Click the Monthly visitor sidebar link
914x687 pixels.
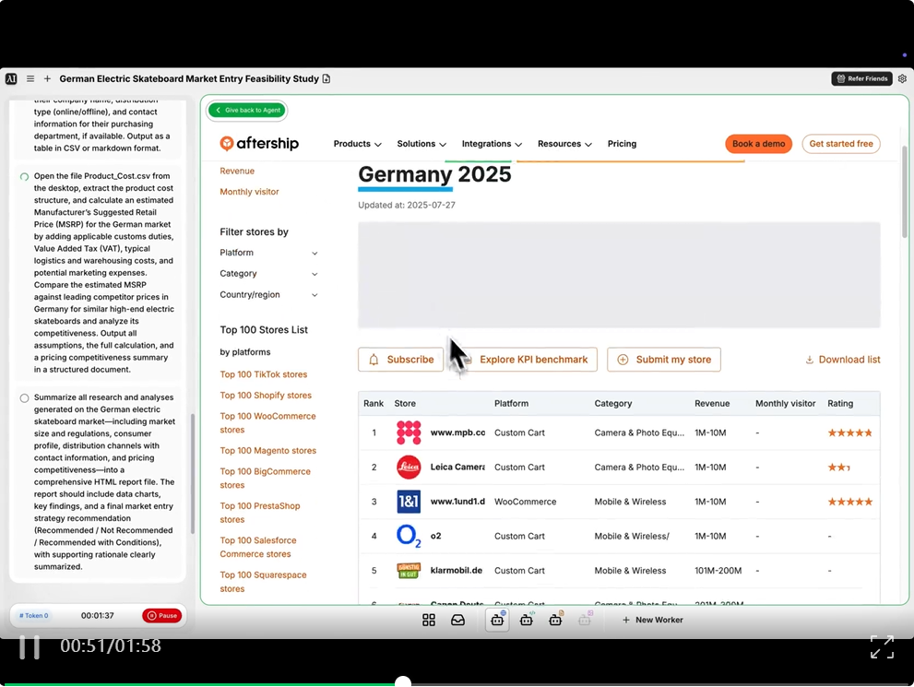coord(249,192)
